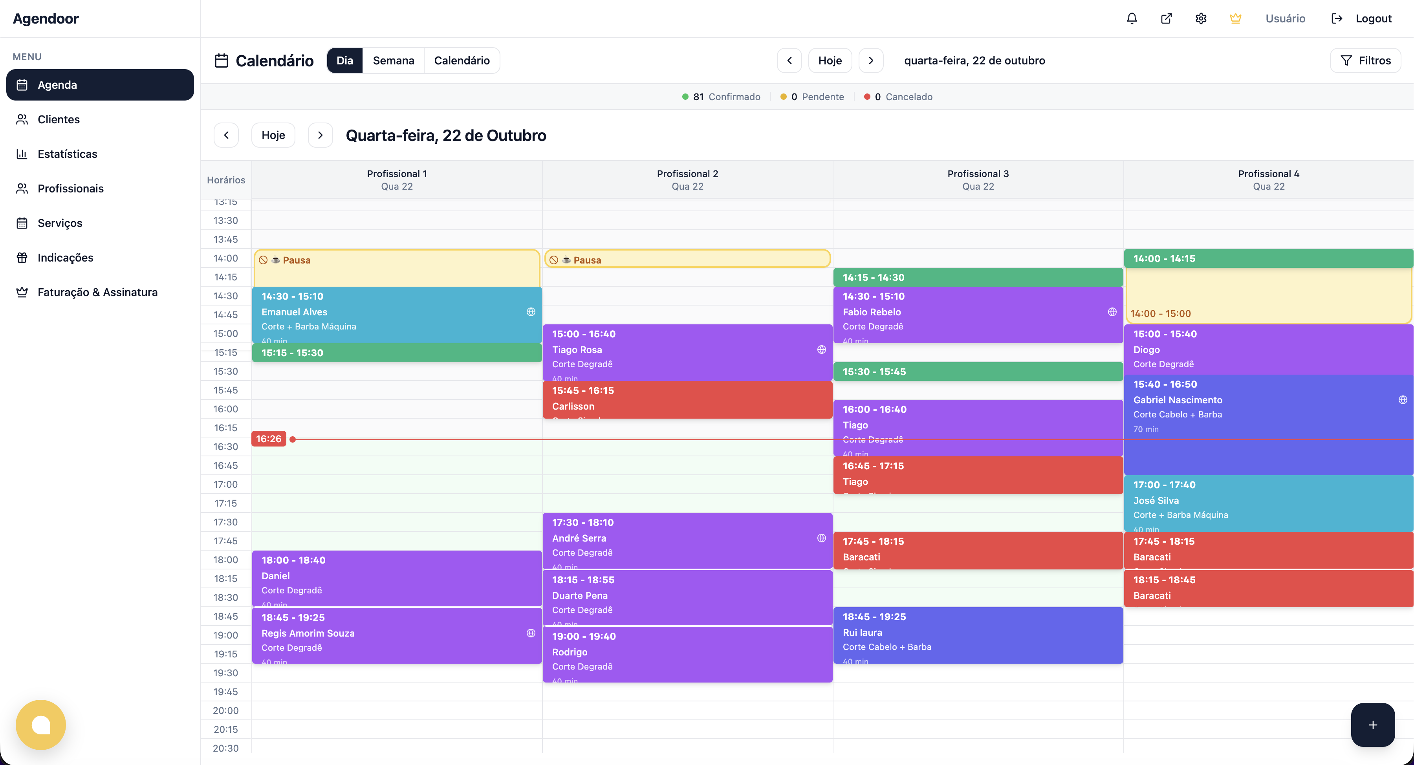Open Tiago Rosa 15:00 appointment

(x=687, y=353)
